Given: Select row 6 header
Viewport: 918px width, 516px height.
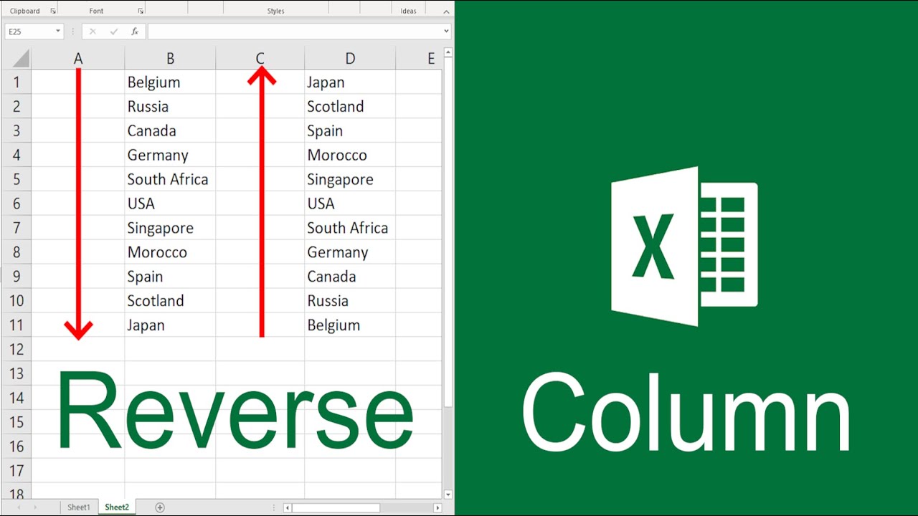Looking at the screenshot, I should (16, 204).
